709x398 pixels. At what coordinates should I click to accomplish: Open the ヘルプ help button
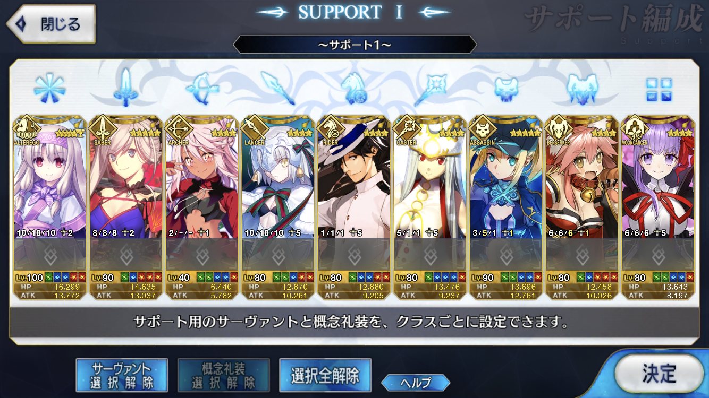[x=416, y=382]
